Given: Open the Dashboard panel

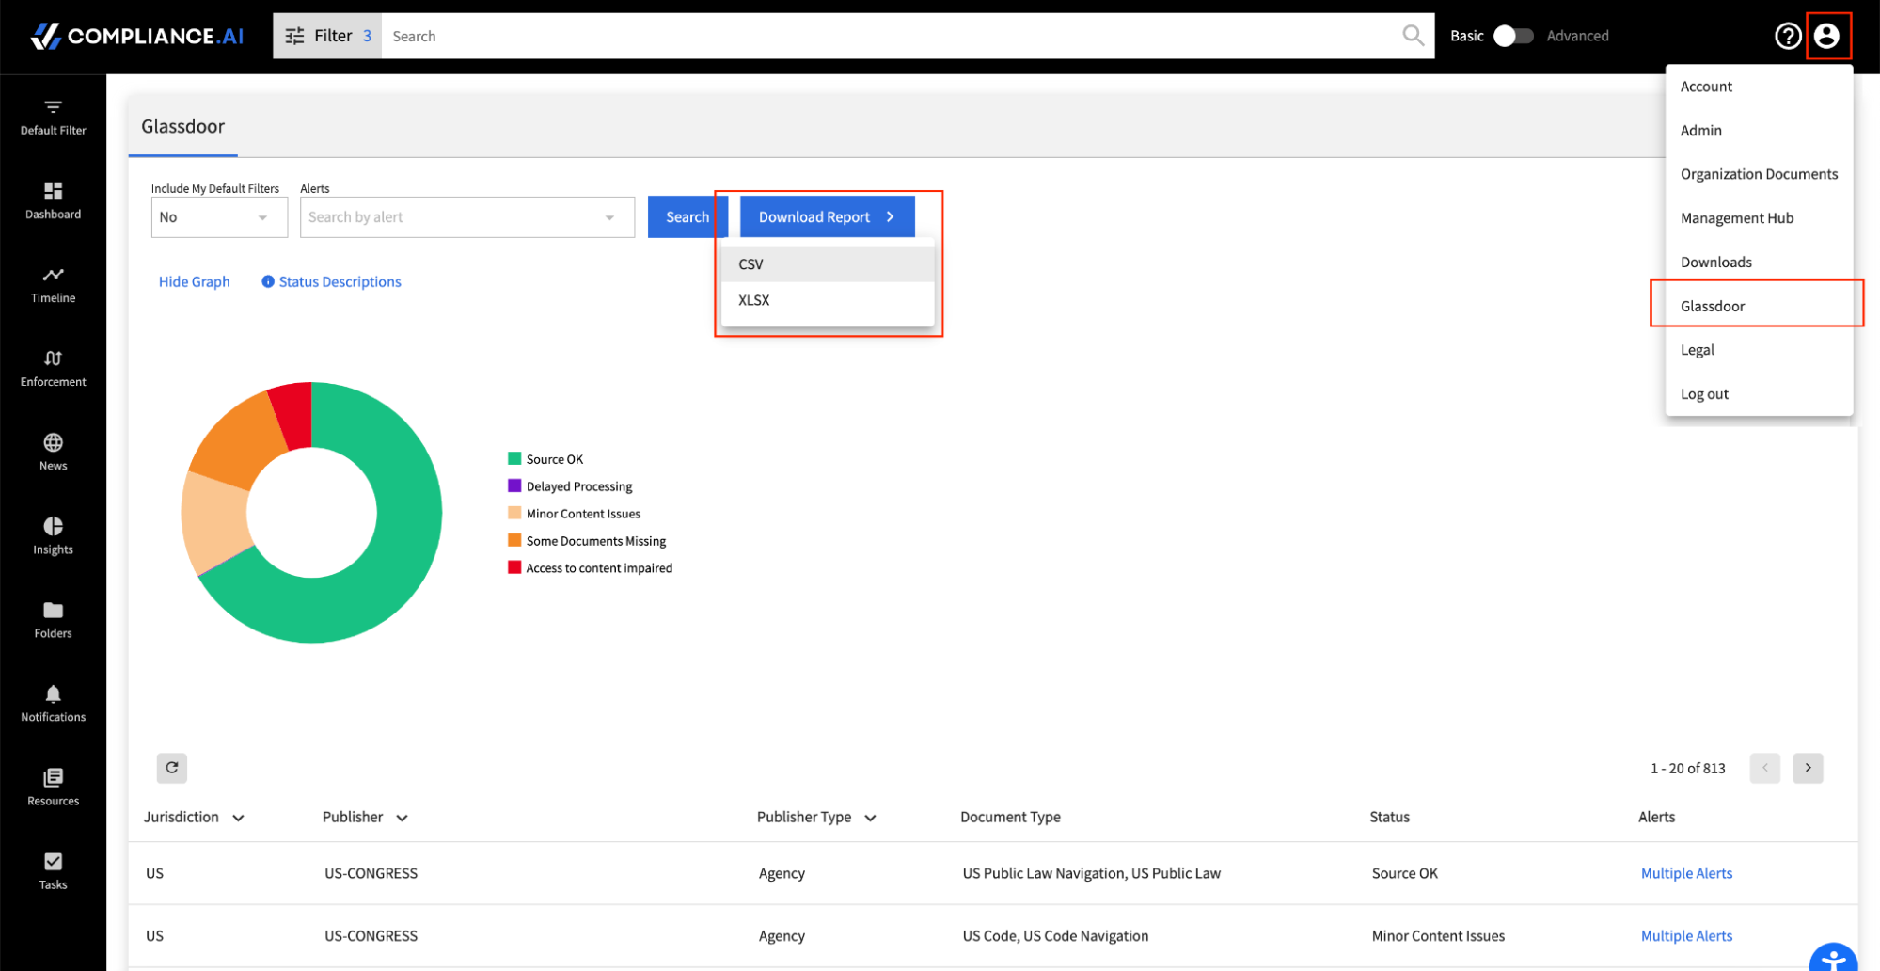Looking at the screenshot, I should (x=52, y=200).
